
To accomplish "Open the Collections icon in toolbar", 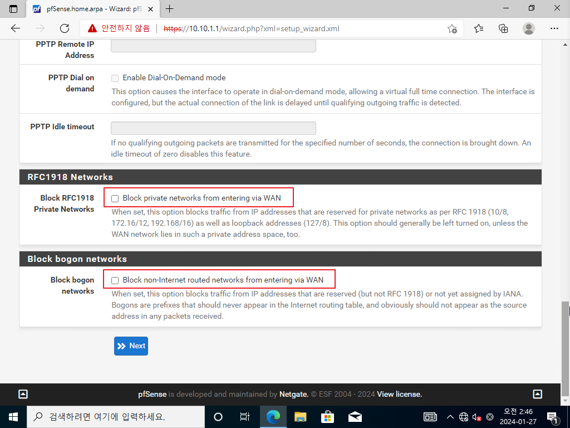I will [x=503, y=28].
